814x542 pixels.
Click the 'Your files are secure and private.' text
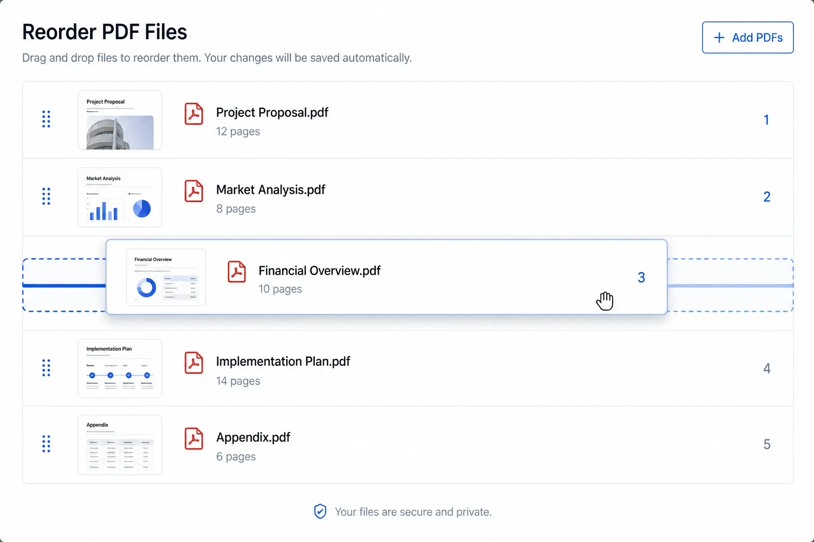(x=413, y=512)
